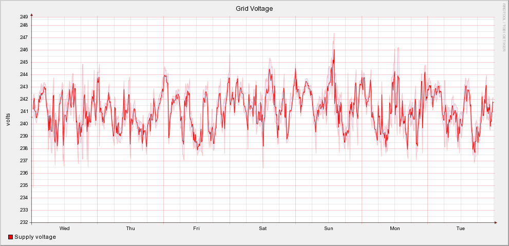The width and height of the screenshot is (509, 246).
Task: Select the Tue label on time axis
Action: click(461, 228)
